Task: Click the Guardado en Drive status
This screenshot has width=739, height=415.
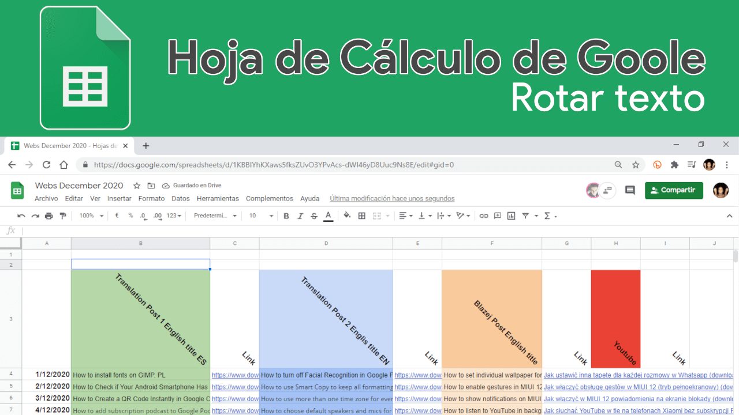Action: click(x=192, y=186)
